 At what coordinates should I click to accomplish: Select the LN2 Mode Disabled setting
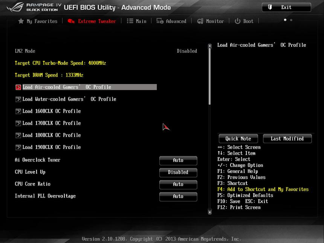[x=187, y=51]
